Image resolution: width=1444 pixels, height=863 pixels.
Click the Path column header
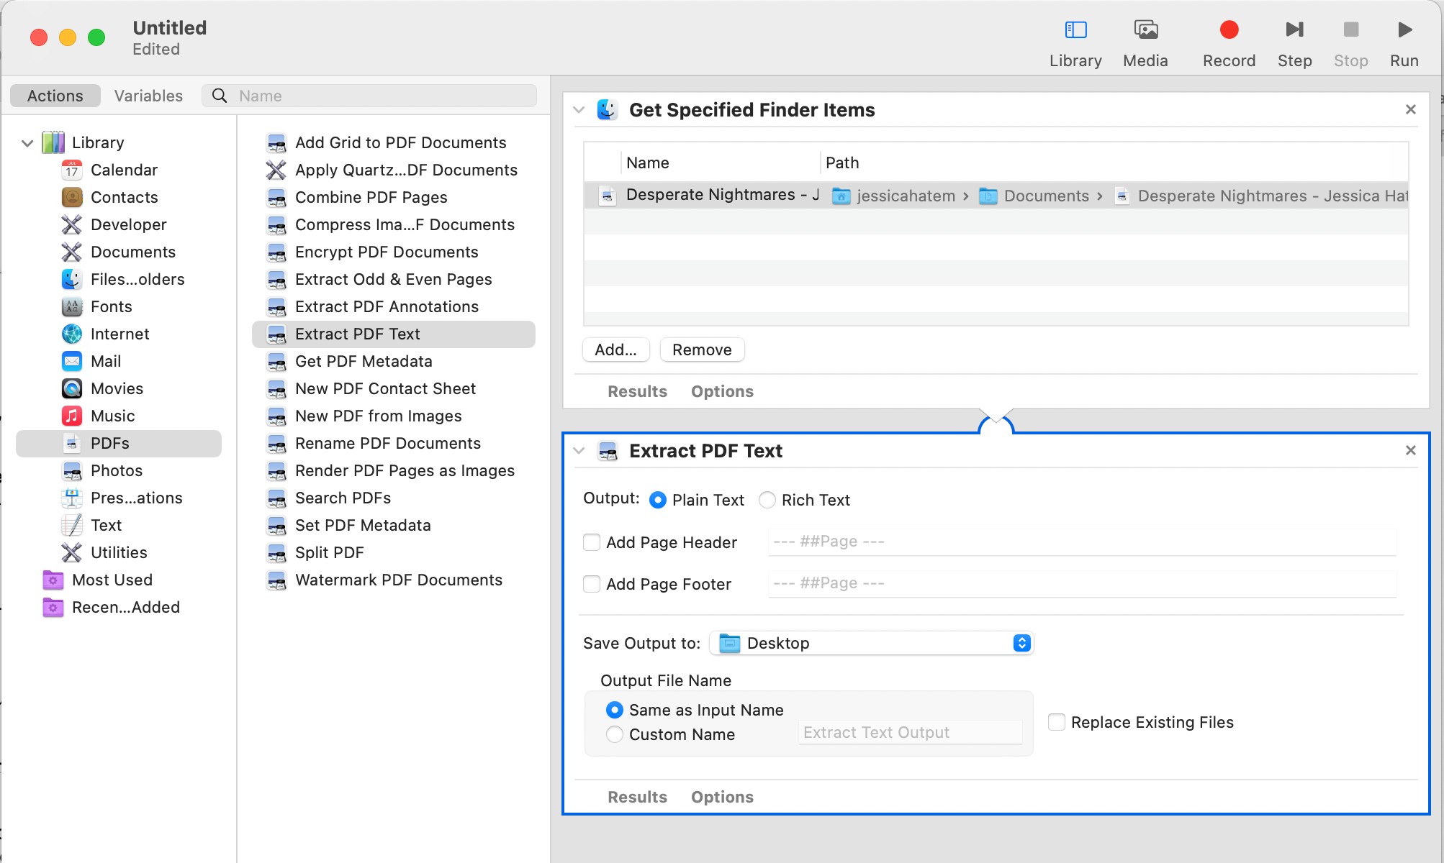pyautogui.click(x=842, y=163)
